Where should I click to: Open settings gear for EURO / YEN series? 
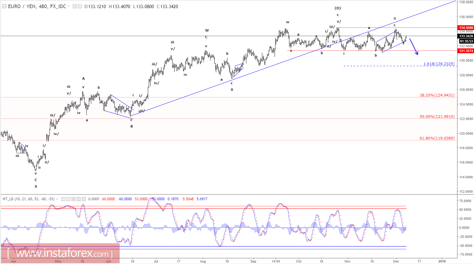click(80, 6)
